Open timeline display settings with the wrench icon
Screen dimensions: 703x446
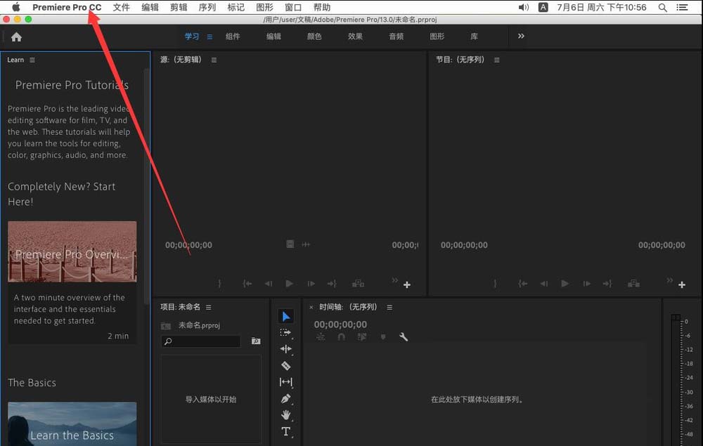click(404, 336)
